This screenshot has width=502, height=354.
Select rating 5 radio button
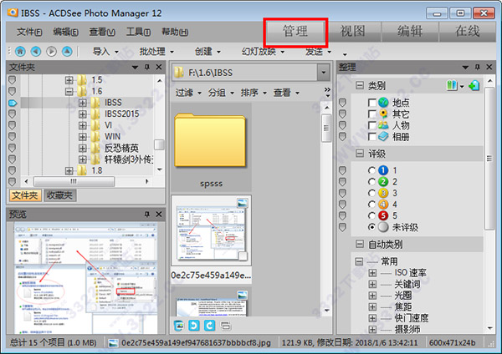371,215
